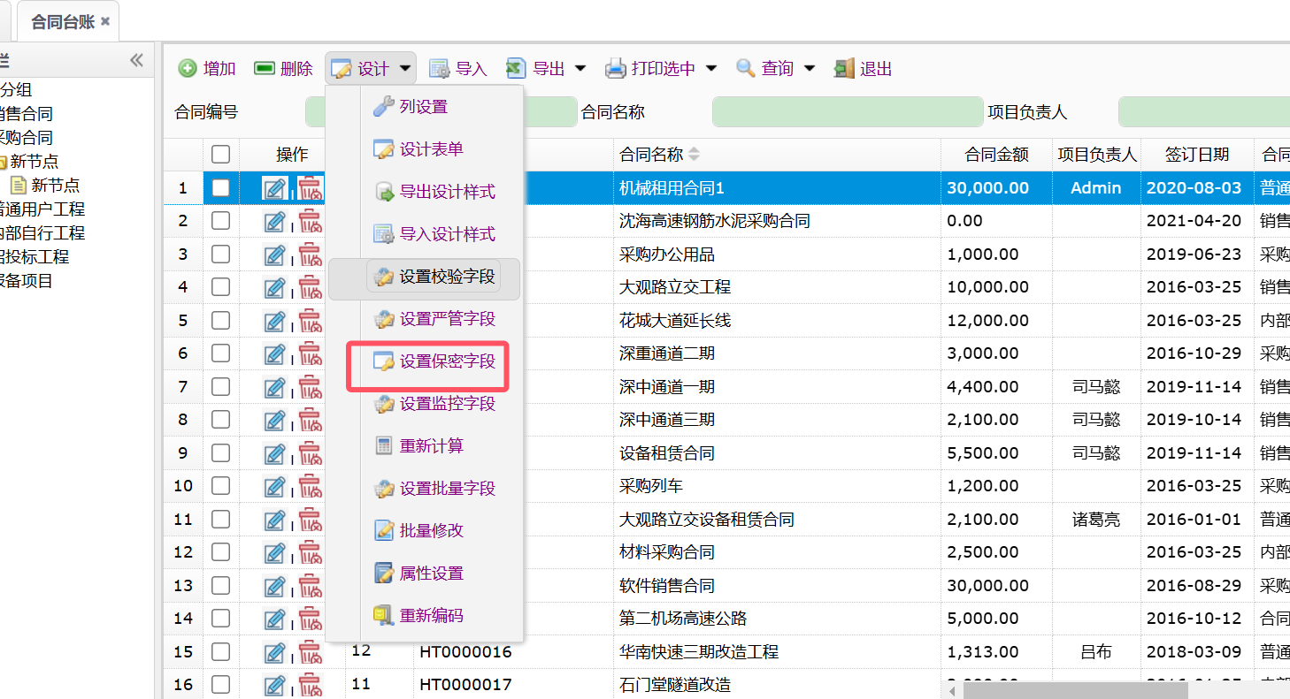Click the green Add (增加) icon
The image size is (1290, 699).
click(188, 69)
